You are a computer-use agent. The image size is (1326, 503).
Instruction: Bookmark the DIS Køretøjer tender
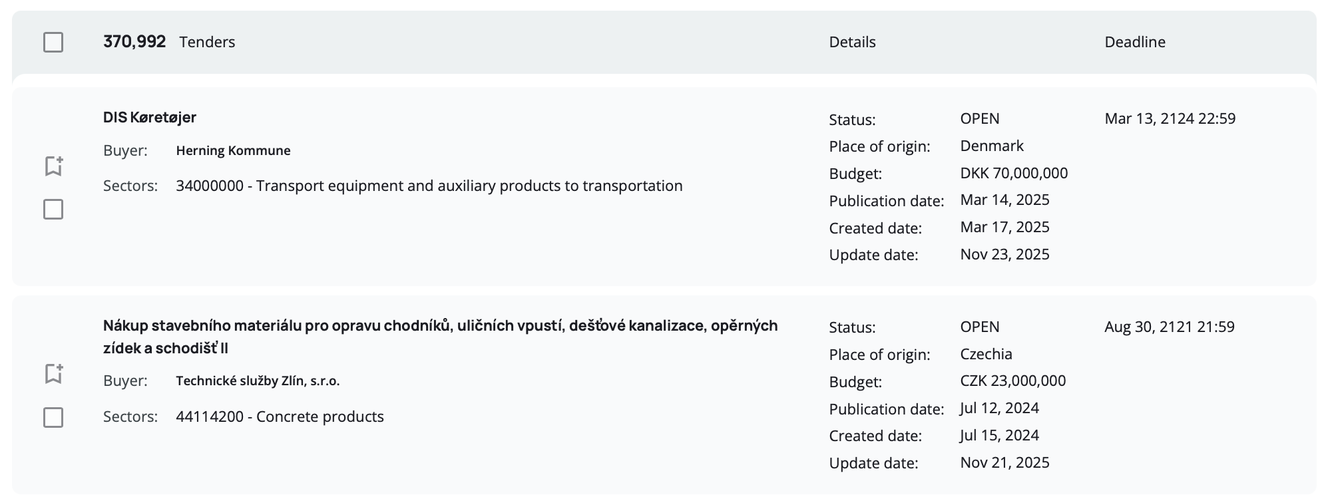[53, 166]
